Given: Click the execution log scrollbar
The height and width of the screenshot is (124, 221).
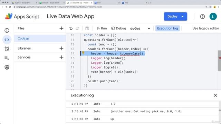Looking at the screenshot, I should coord(220,111).
